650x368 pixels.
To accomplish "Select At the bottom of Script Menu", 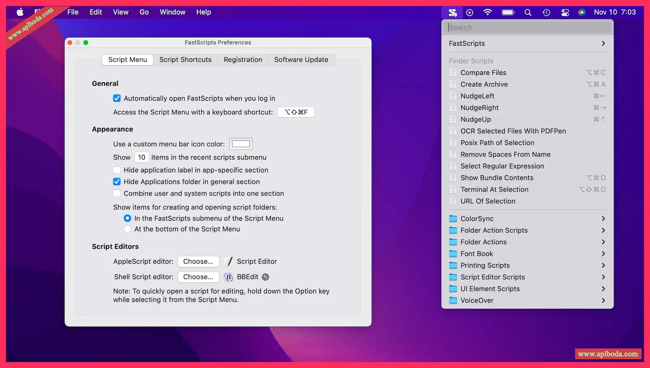I will tap(128, 229).
